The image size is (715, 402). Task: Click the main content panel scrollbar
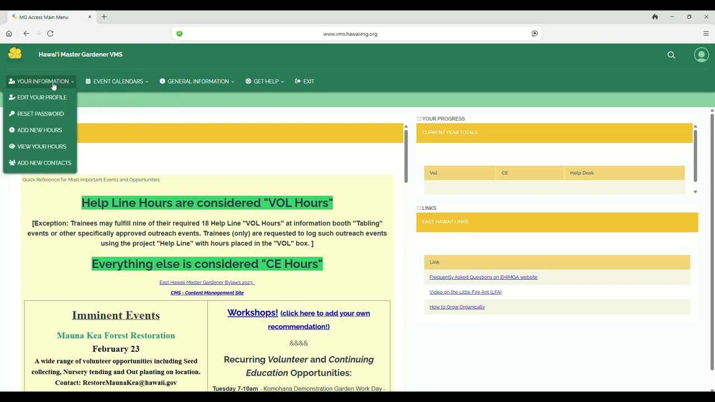point(406,156)
